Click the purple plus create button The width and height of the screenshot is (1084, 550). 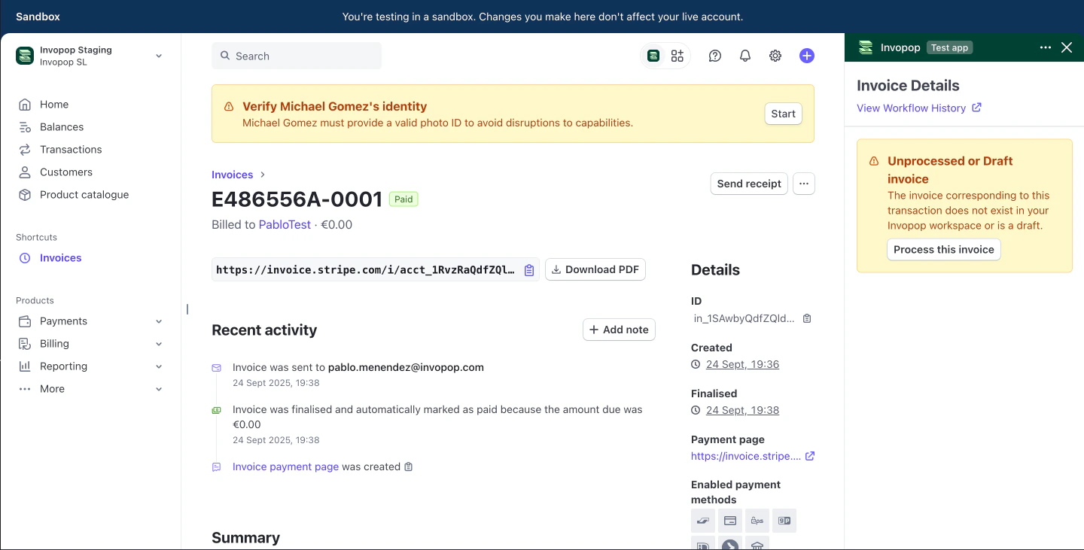pos(806,56)
